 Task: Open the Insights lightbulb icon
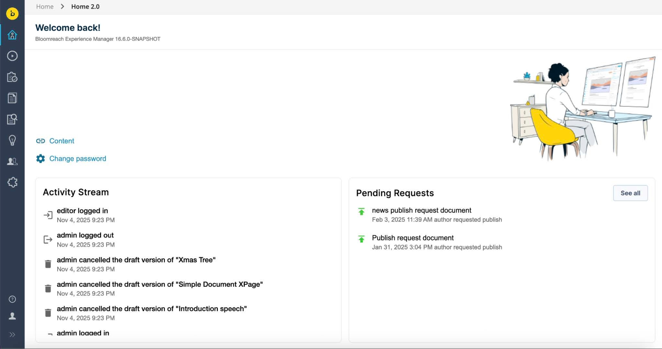(x=12, y=140)
